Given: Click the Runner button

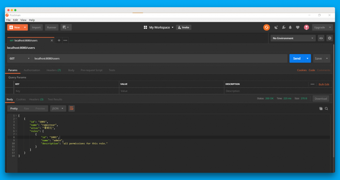Looking at the screenshot, I should tap(52, 27).
